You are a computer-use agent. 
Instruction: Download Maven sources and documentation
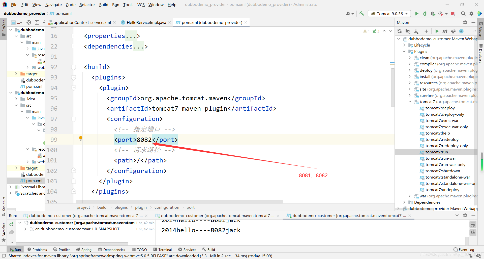click(x=416, y=31)
